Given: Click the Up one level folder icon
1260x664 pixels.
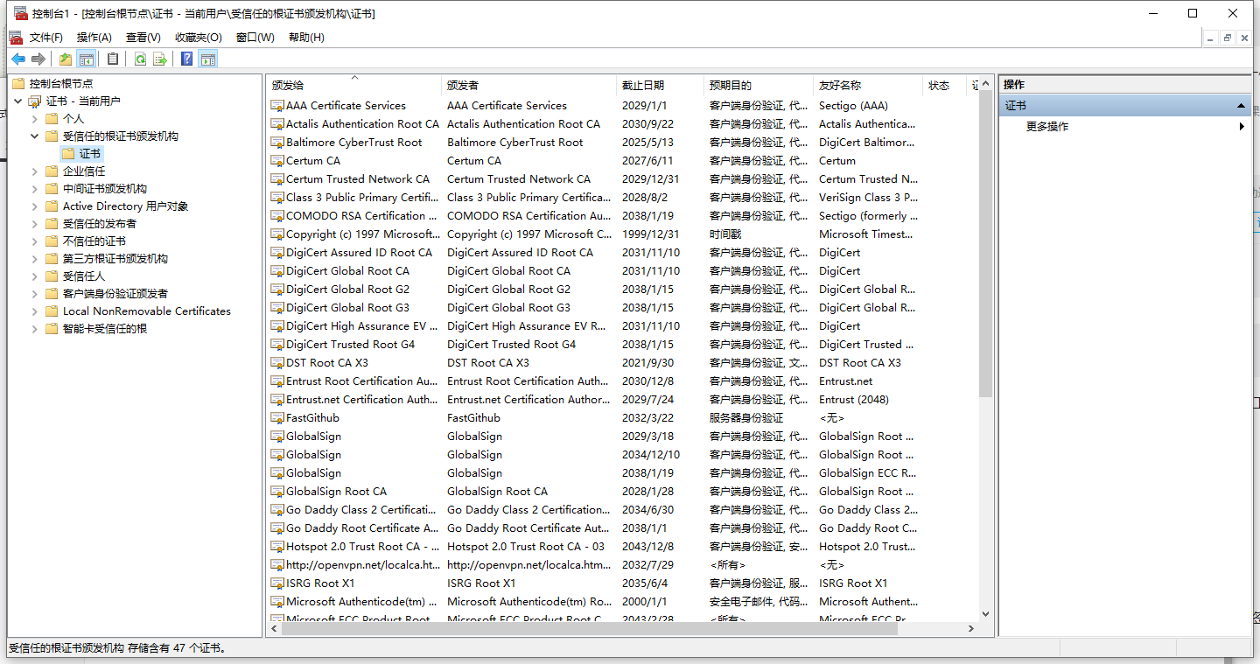Looking at the screenshot, I should click(x=66, y=59).
